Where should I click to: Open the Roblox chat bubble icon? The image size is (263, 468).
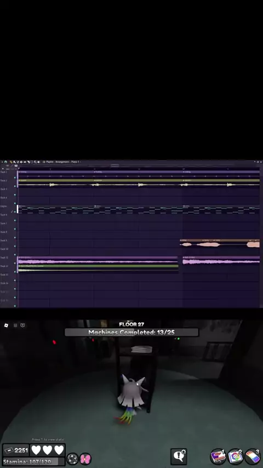(x=22, y=326)
